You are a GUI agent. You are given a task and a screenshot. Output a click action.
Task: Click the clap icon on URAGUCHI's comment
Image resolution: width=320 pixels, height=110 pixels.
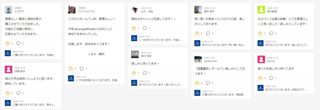point(197,83)
